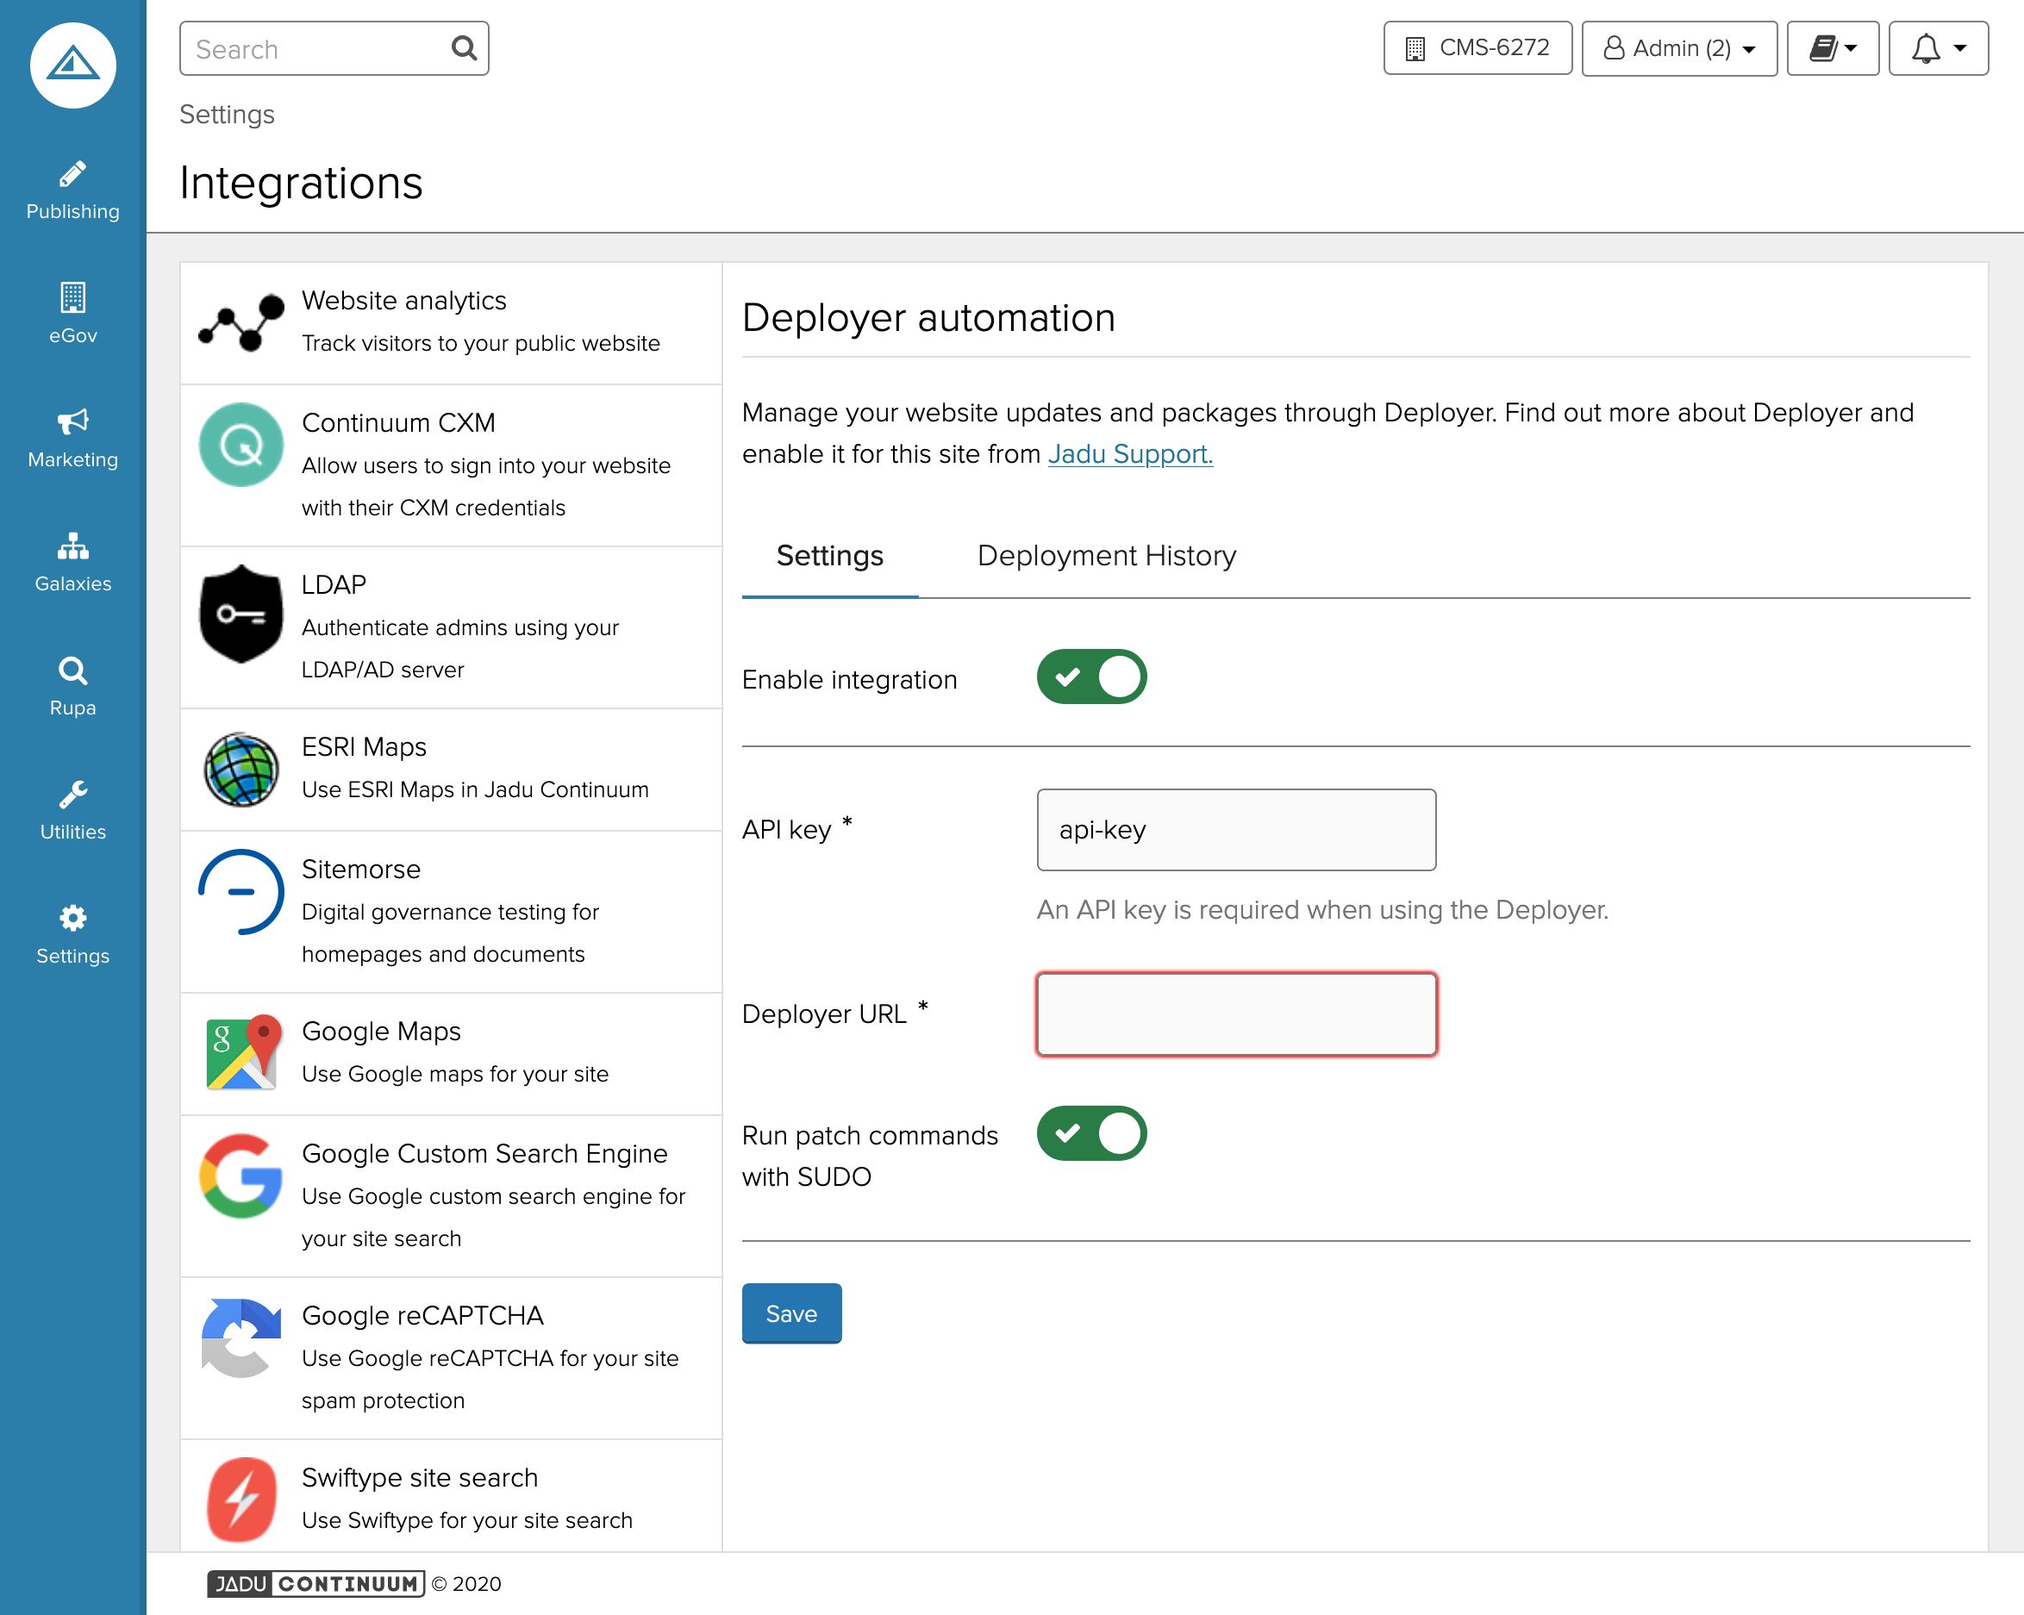2024x1615 pixels.
Task: Open the Marketing megaphone icon
Action: tap(72, 422)
